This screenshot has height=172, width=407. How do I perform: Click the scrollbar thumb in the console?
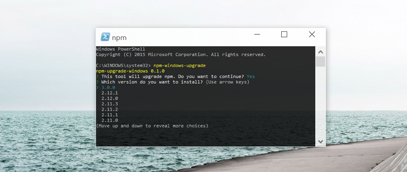click(320, 62)
